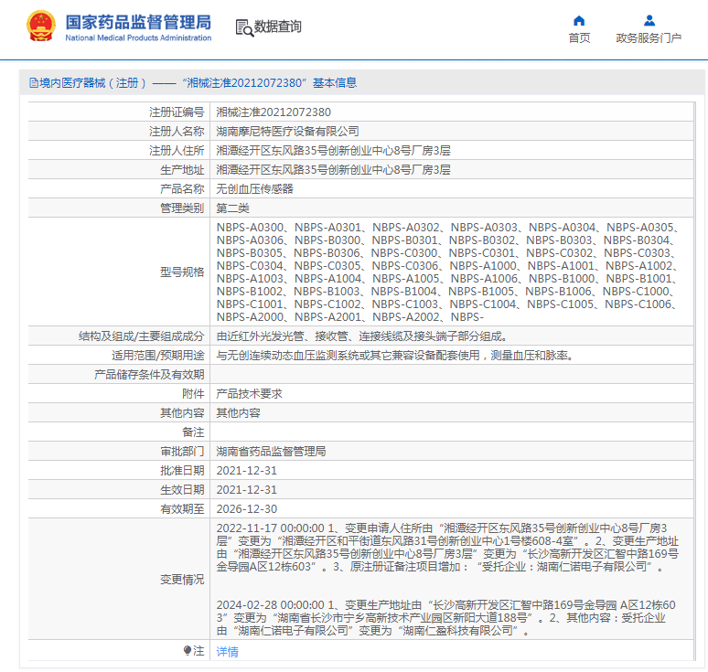Click approval date 2021-12-31 in 批准日期 row
This screenshot has height=672, width=708.
[247, 471]
